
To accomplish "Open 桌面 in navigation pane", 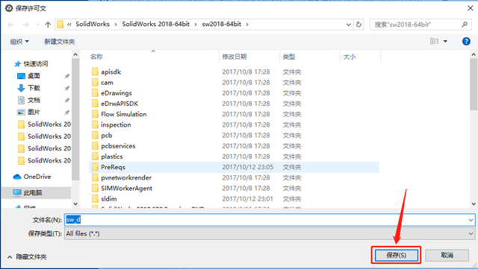I will [34, 76].
